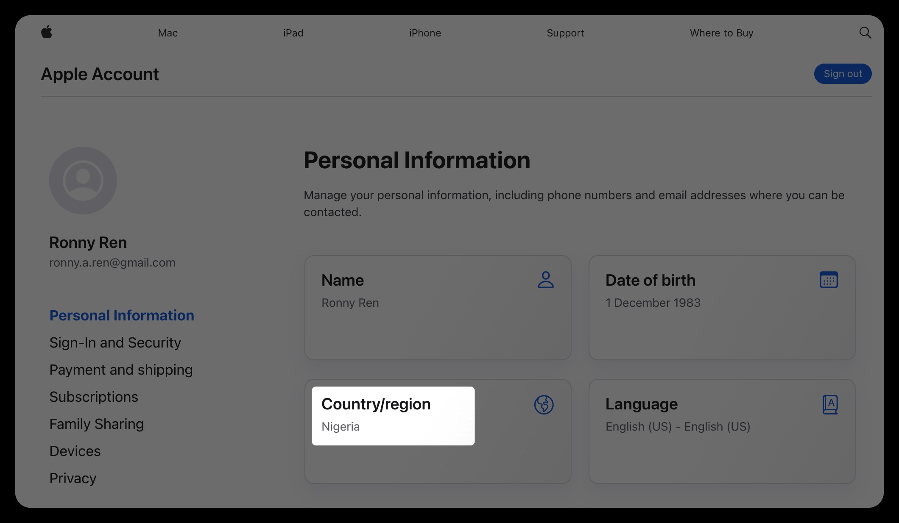Click the calendar icon in Date of birth
Image resolution: width=899 pixels, height=523 pixels.
(829, 280)
